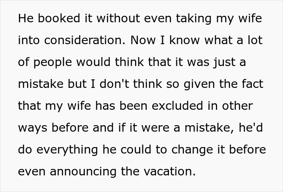Click the word "ways" in the paragraph
Viewport: 283px width, 192px height.
pyautogui.click(x=31, y=128)
